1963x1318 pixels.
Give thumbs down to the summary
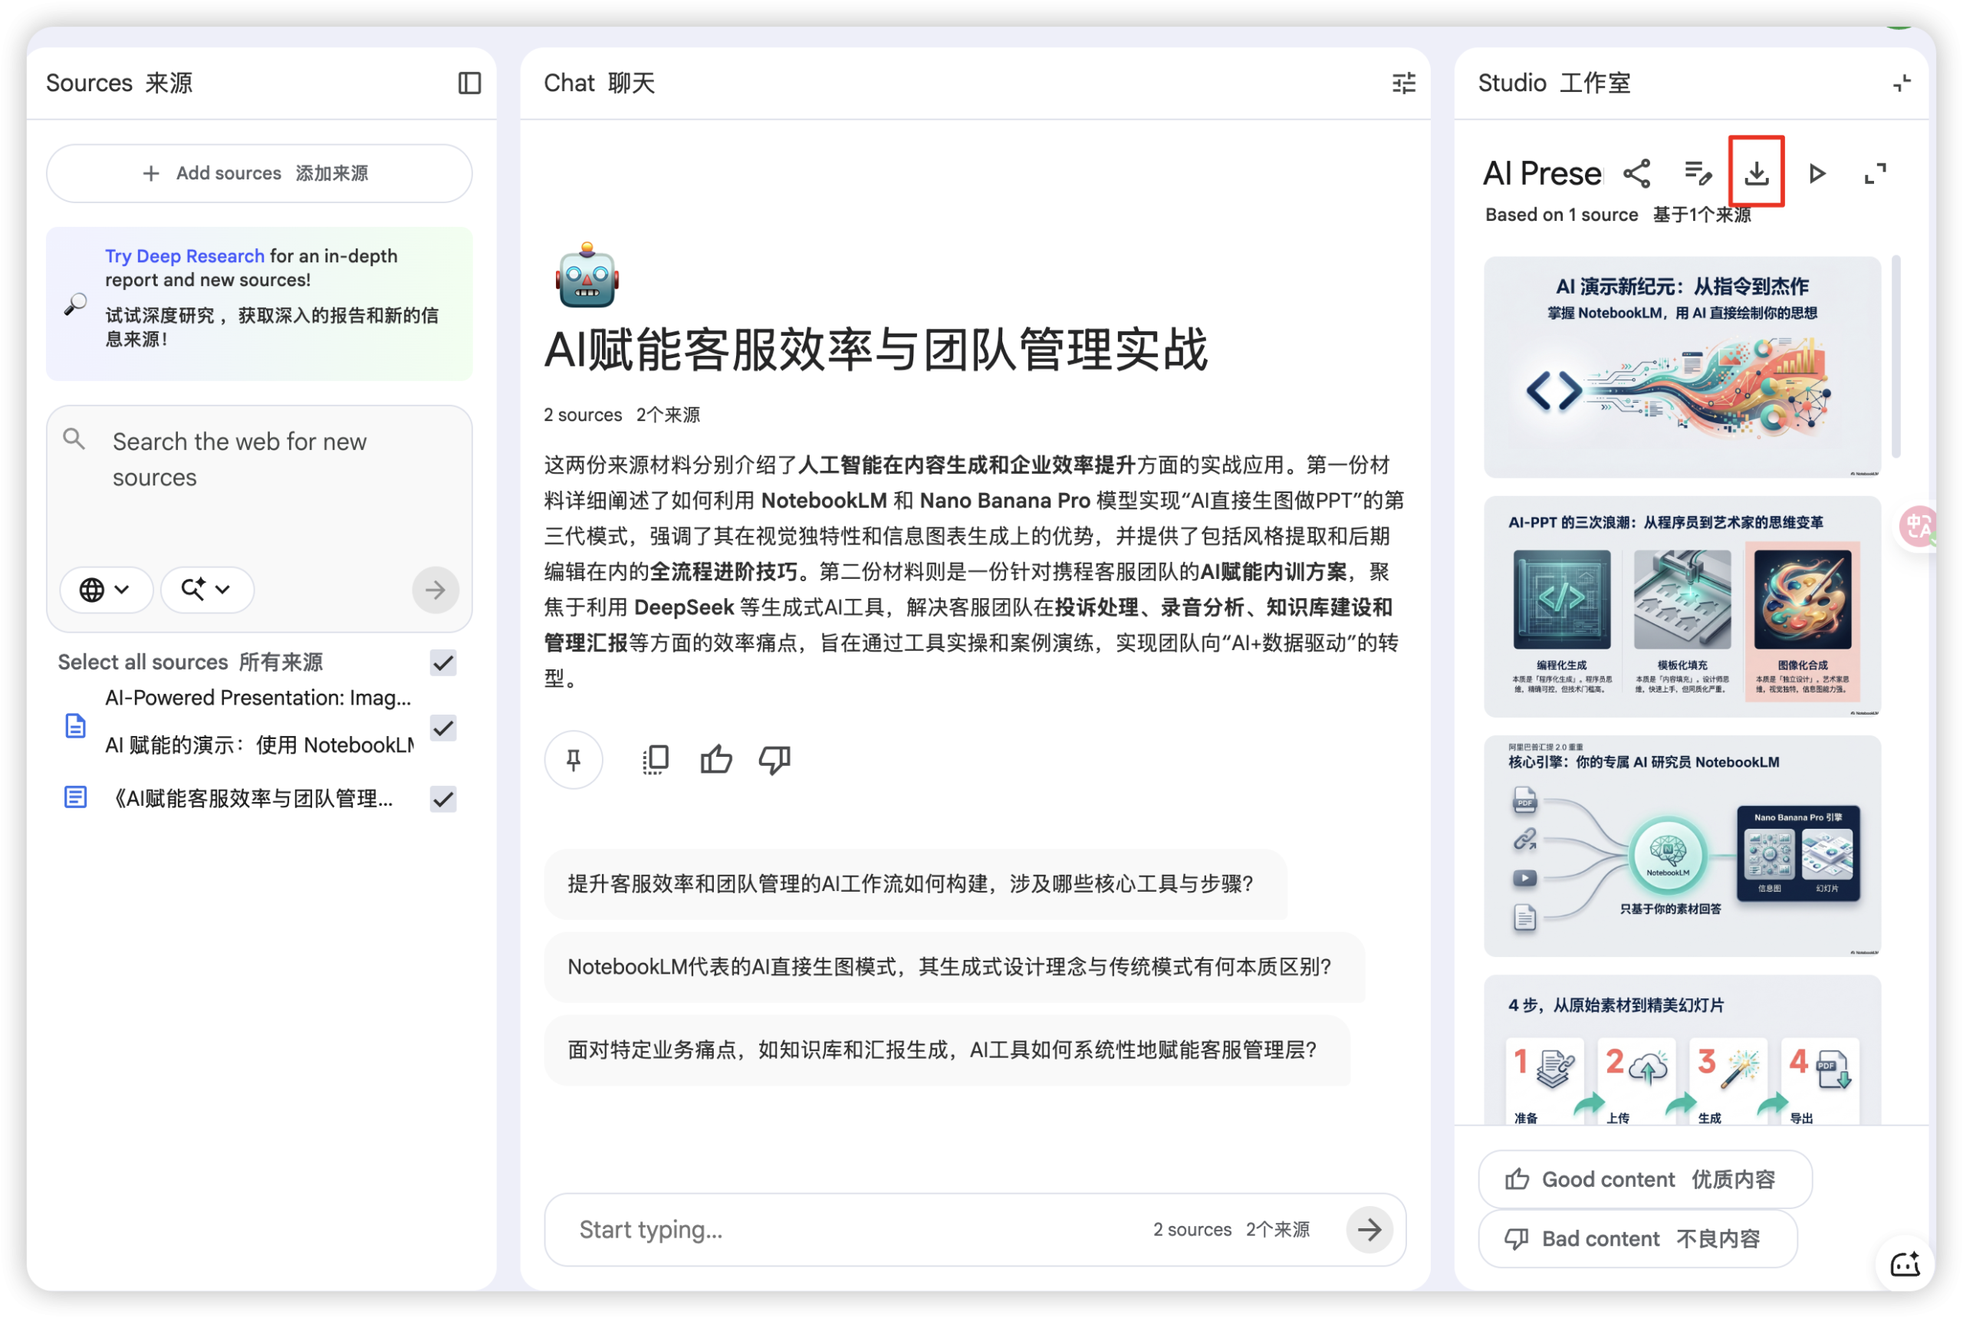[x=774, y=759]
